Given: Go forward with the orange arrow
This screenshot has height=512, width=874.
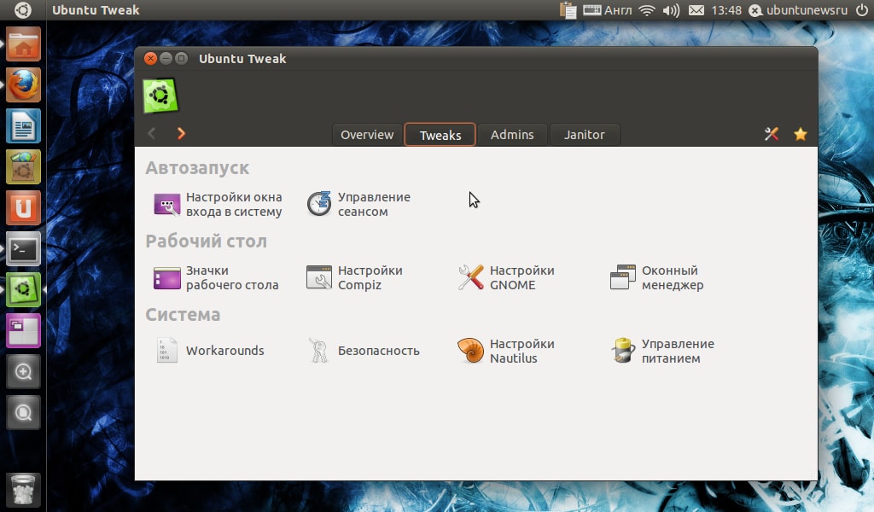Looking at the screenshot, I should point(181,133).
